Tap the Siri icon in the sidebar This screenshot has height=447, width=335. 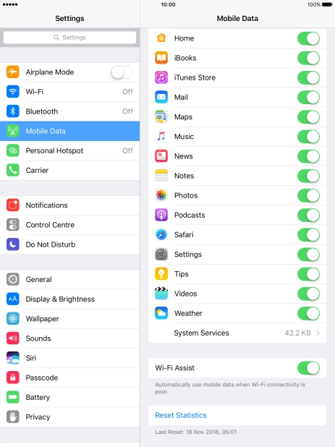tap(13, 358)
